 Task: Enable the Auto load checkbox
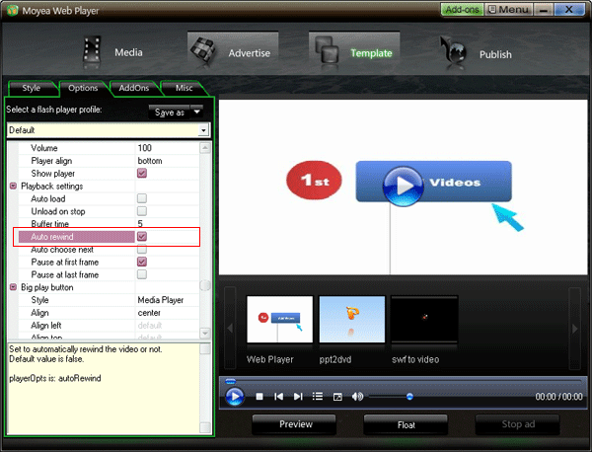click(x=142, y=198)
